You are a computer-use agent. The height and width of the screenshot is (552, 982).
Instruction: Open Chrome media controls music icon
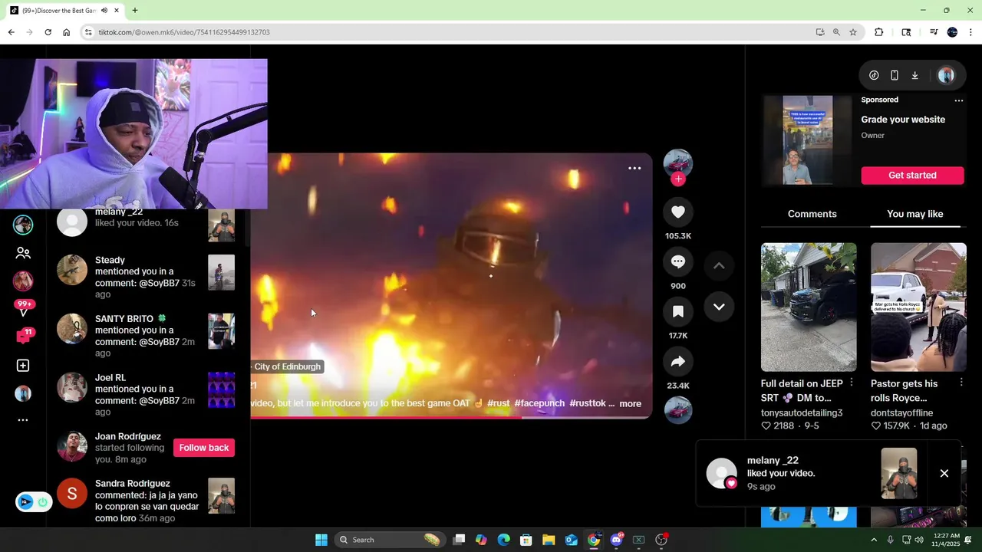pyautogui.click(x=934, y=32)
